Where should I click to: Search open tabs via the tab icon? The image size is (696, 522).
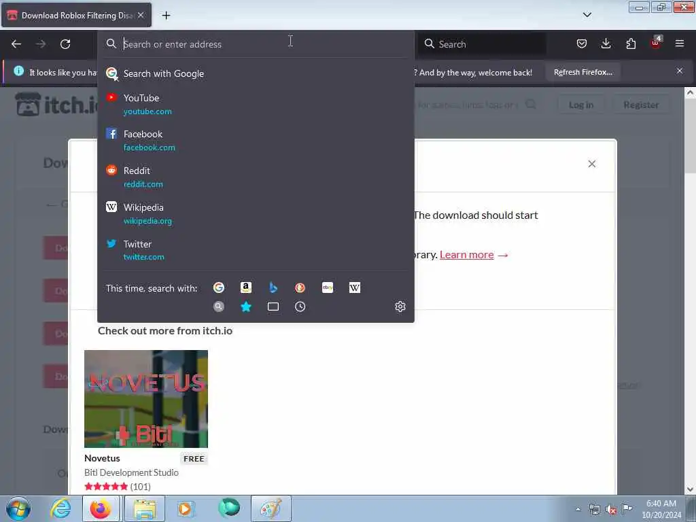[273, 307]
